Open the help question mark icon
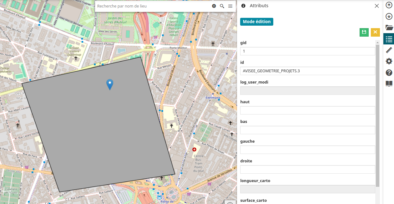 [389, 73]
